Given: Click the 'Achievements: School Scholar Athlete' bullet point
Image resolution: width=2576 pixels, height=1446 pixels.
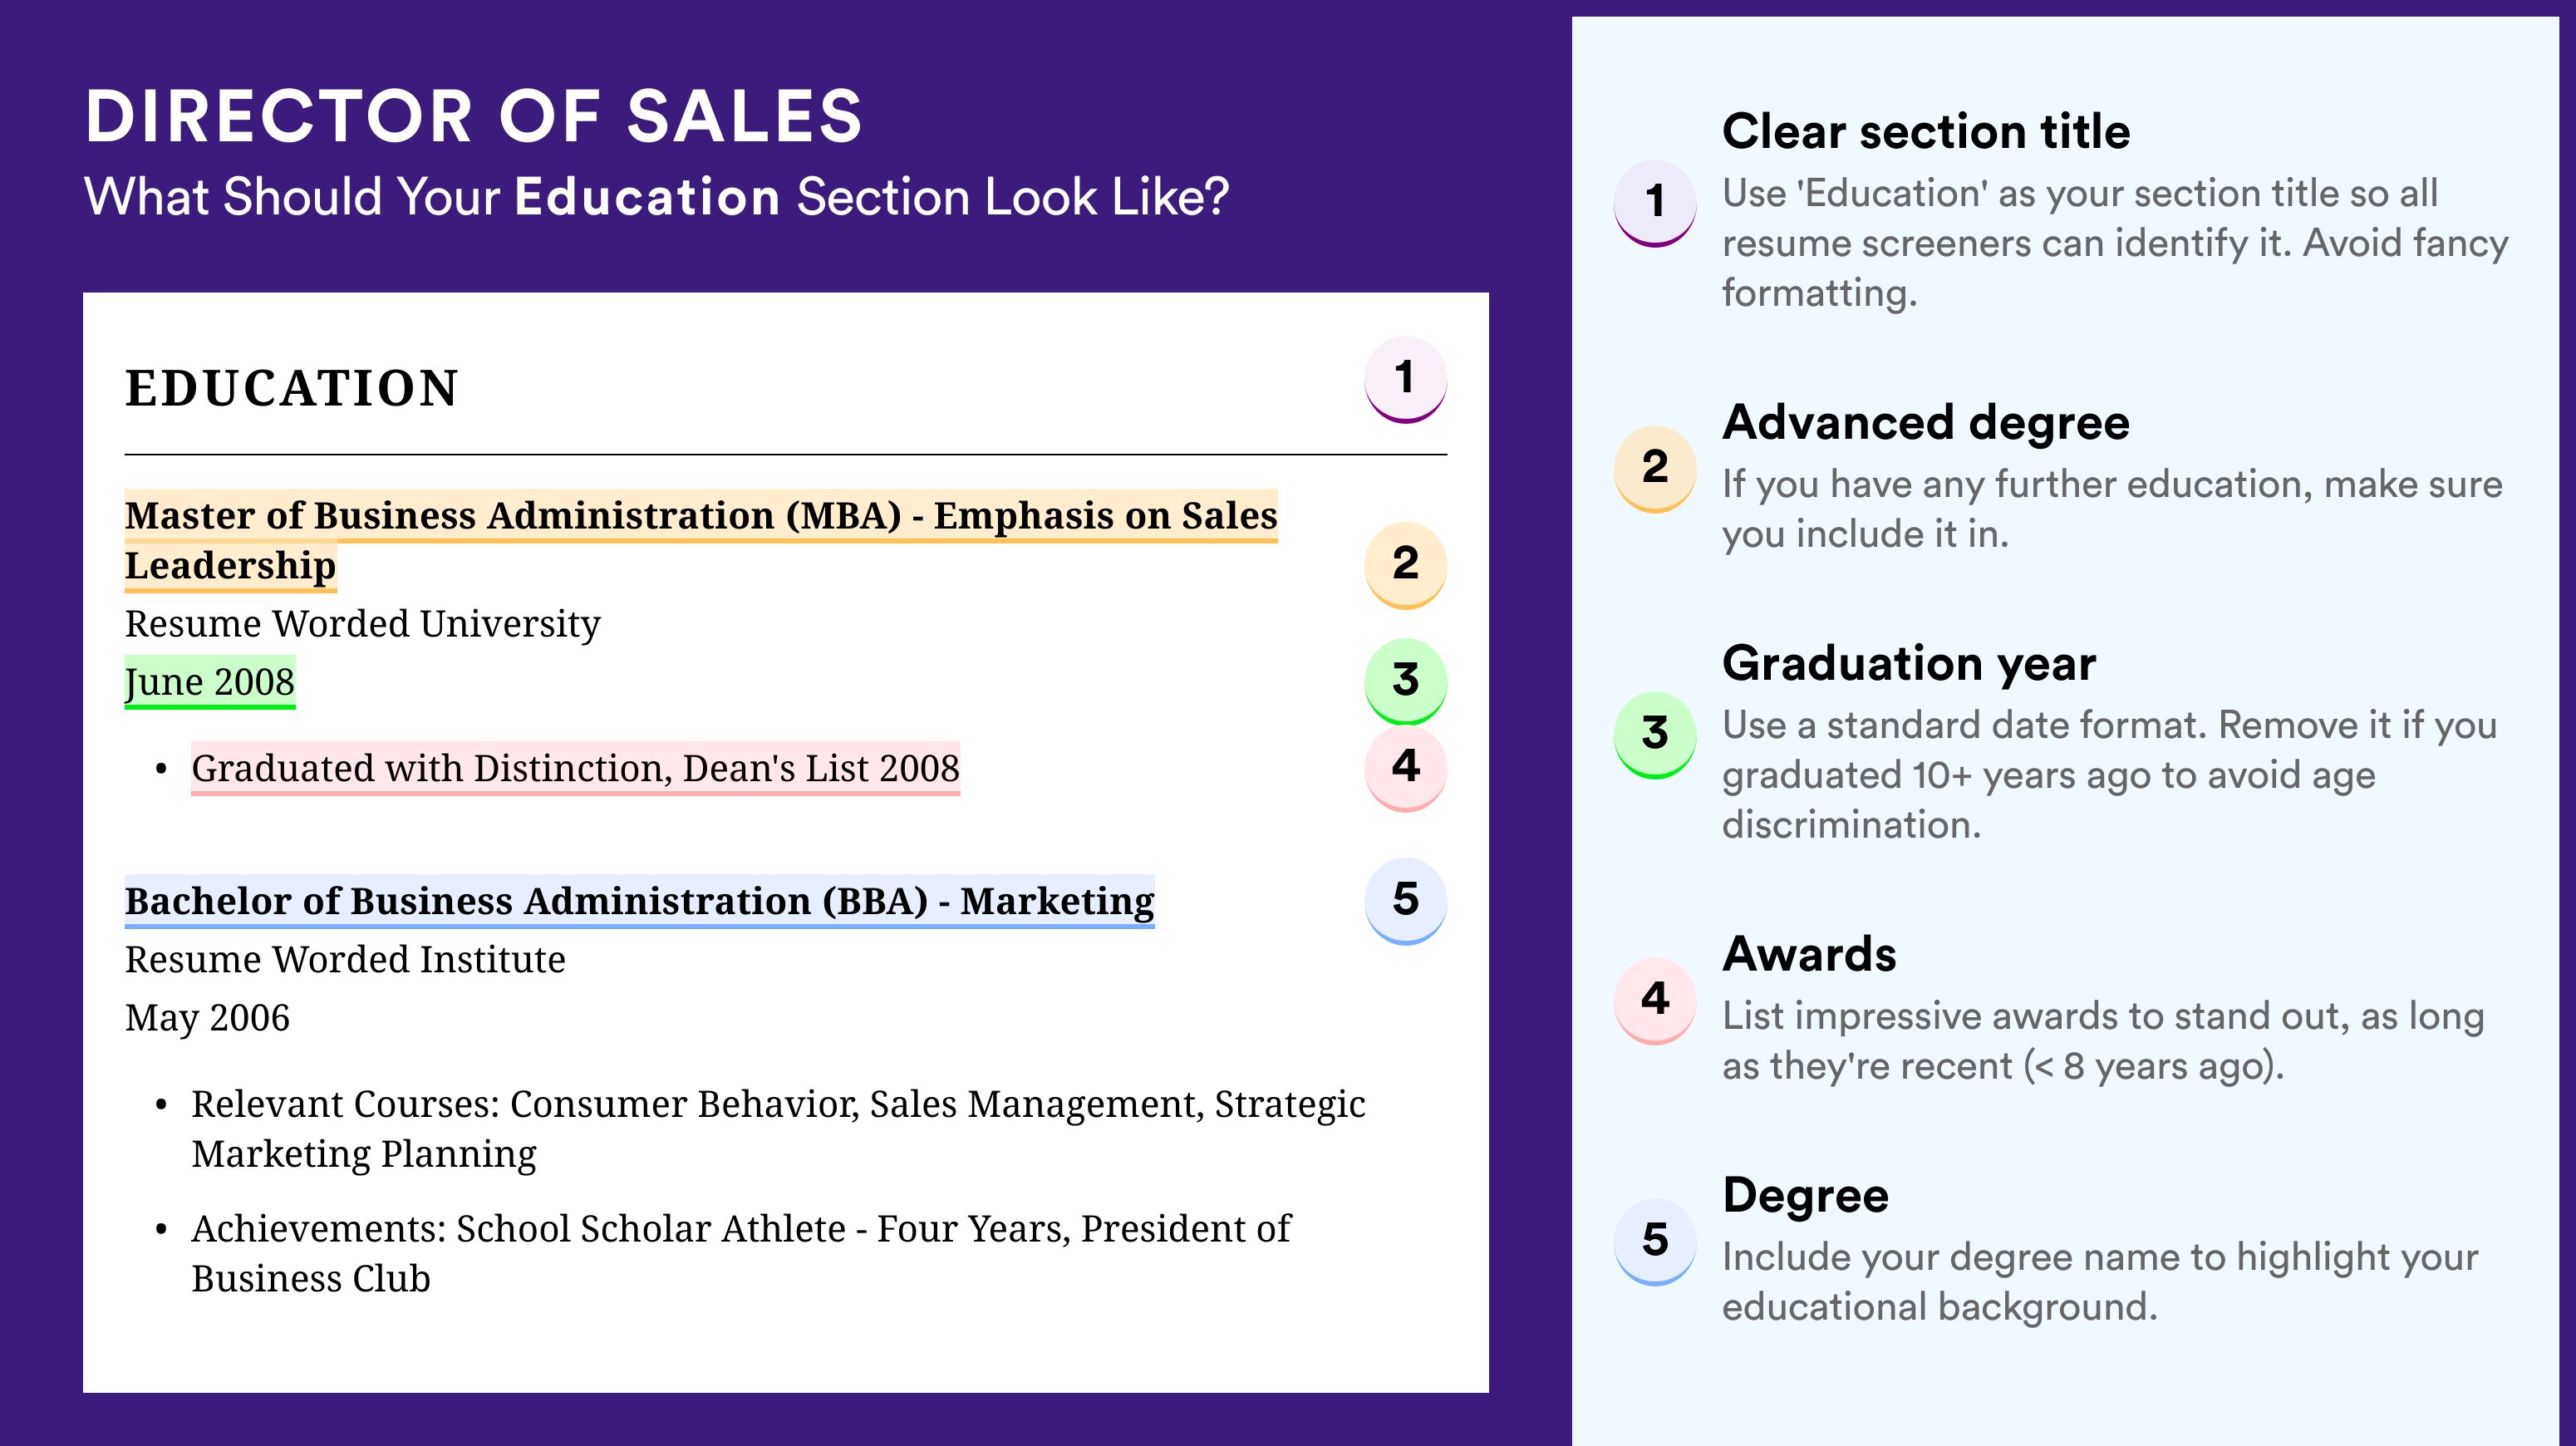Looking at the screenshot, I should [x=741, y=1253].
